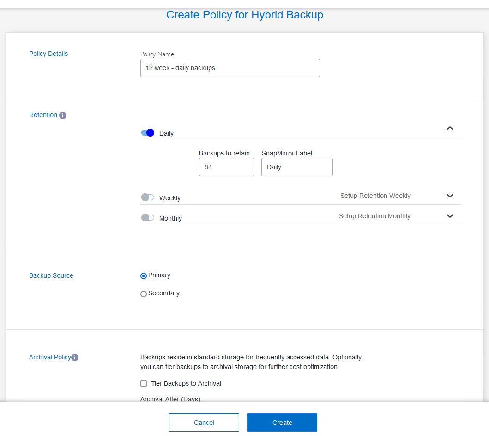This screenshot has width=489, height=436.
Task: Click Setup Retention Weekly text
Action: coord(375,196)
